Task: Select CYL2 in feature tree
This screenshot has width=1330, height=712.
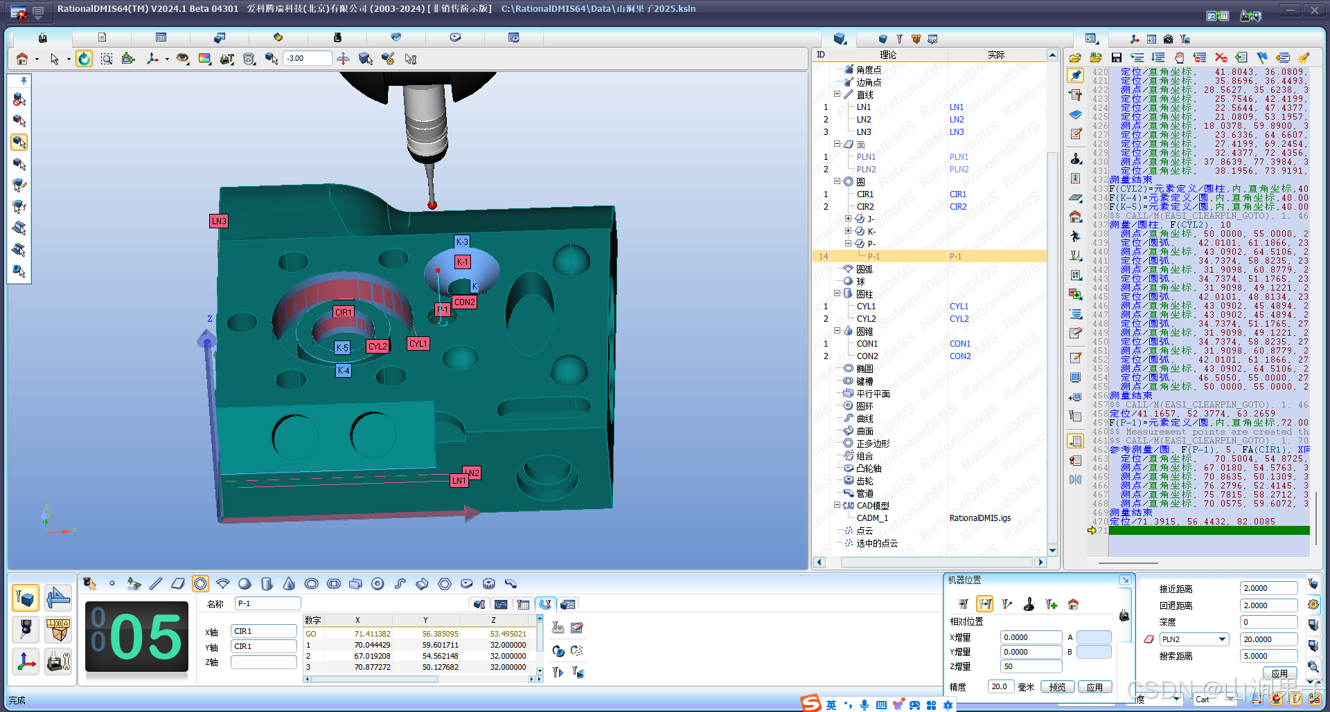Action: [866, 319]
